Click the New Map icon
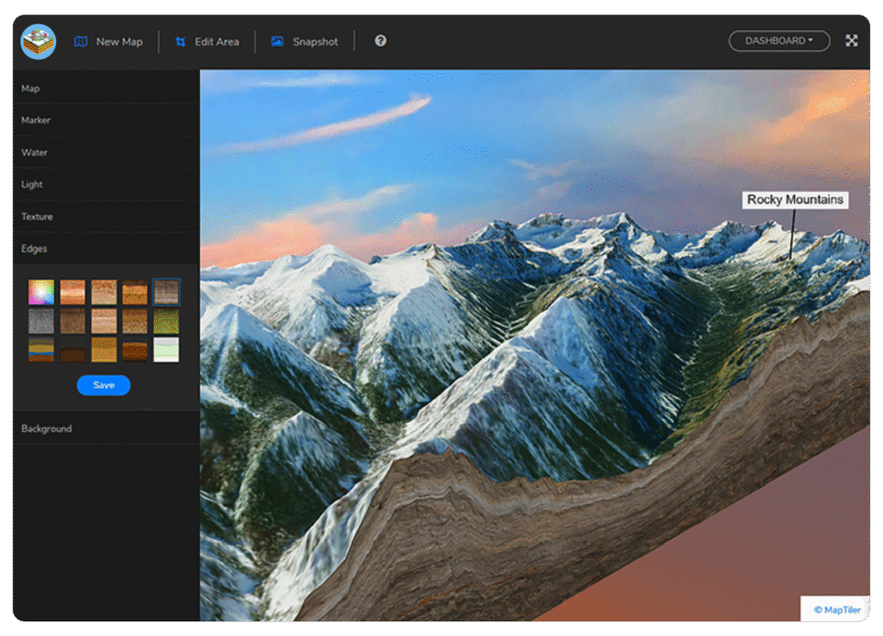The height and width of the screenshot is (636, 883). pos(81,41)
